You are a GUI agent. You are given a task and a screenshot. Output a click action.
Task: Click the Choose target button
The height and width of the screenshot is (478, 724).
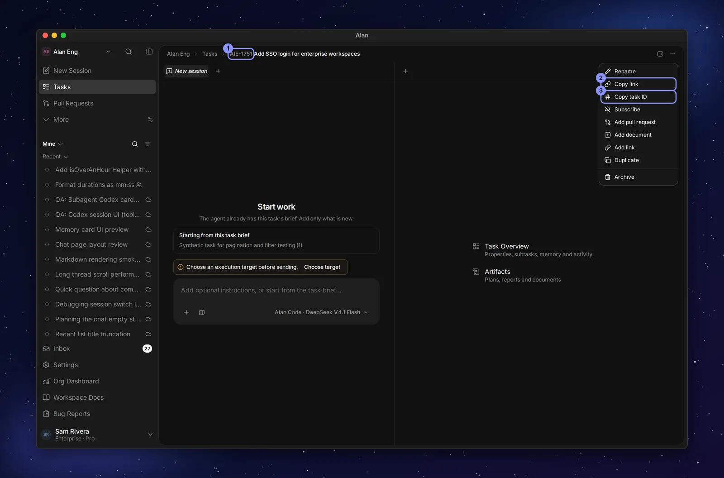(x=322, y=267)
